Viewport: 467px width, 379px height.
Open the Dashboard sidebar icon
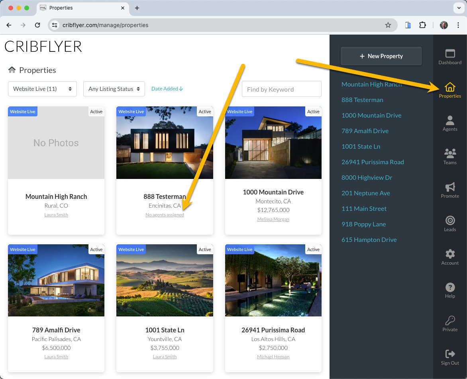[450, 54]
